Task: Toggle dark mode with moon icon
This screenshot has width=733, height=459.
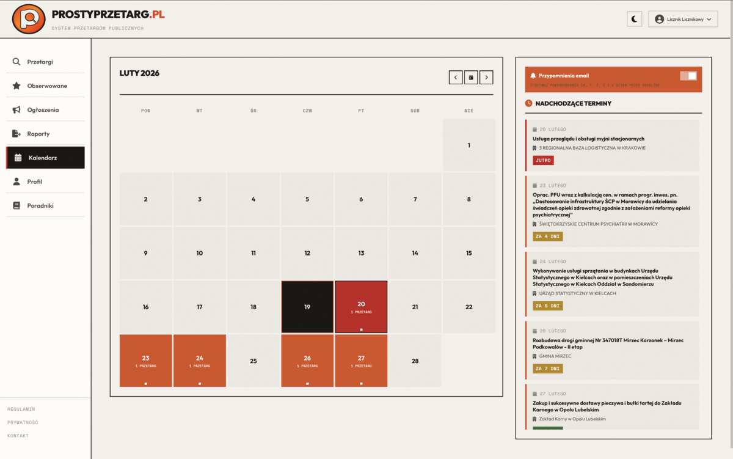Action: coord(634,19)
